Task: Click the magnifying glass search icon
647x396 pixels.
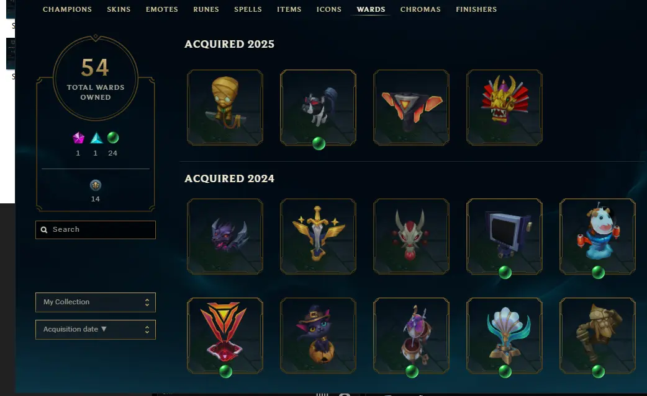Action: 44,230
